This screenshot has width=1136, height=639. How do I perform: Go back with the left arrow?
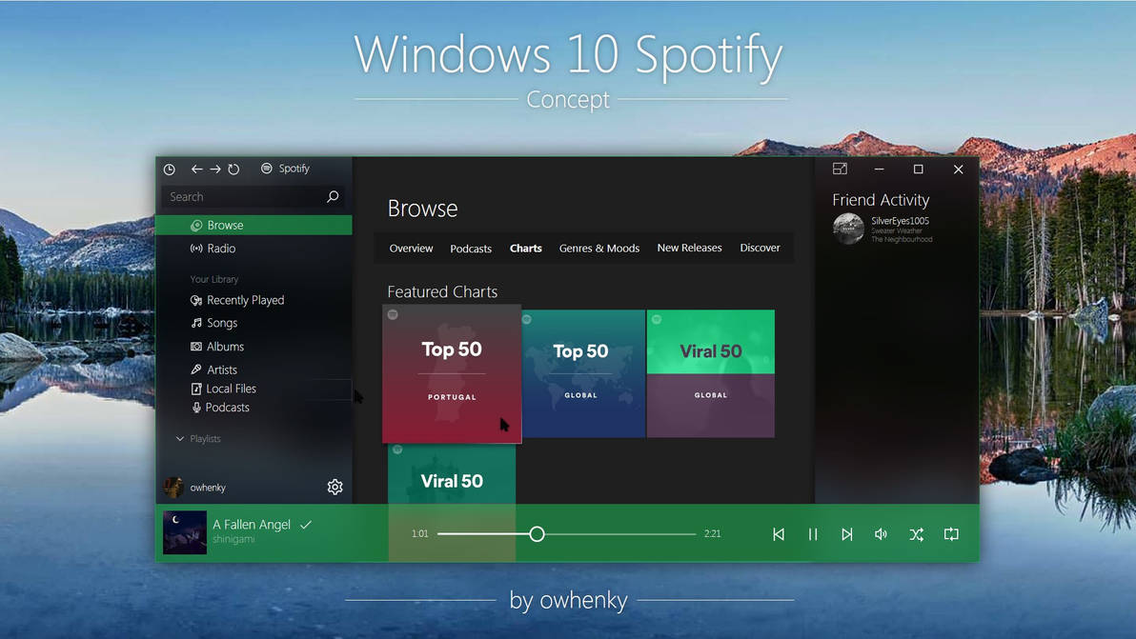(x=196, y=169)
